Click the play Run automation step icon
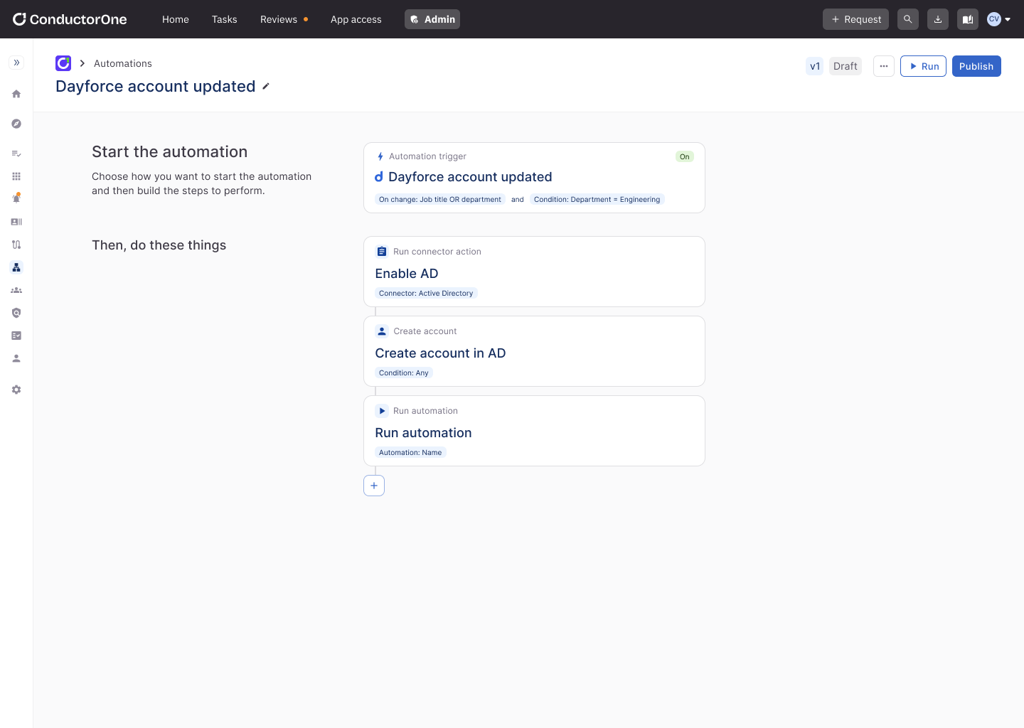 pos(382,411)
